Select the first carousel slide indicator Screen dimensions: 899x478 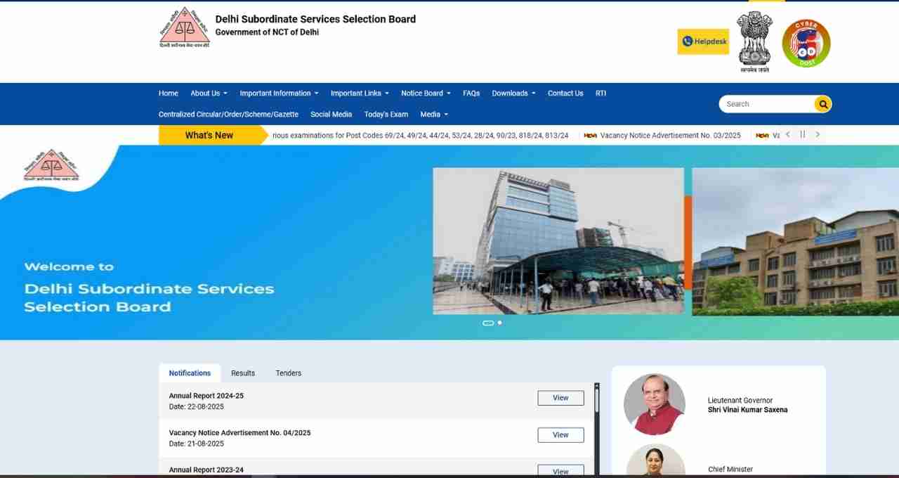[488, 323]
